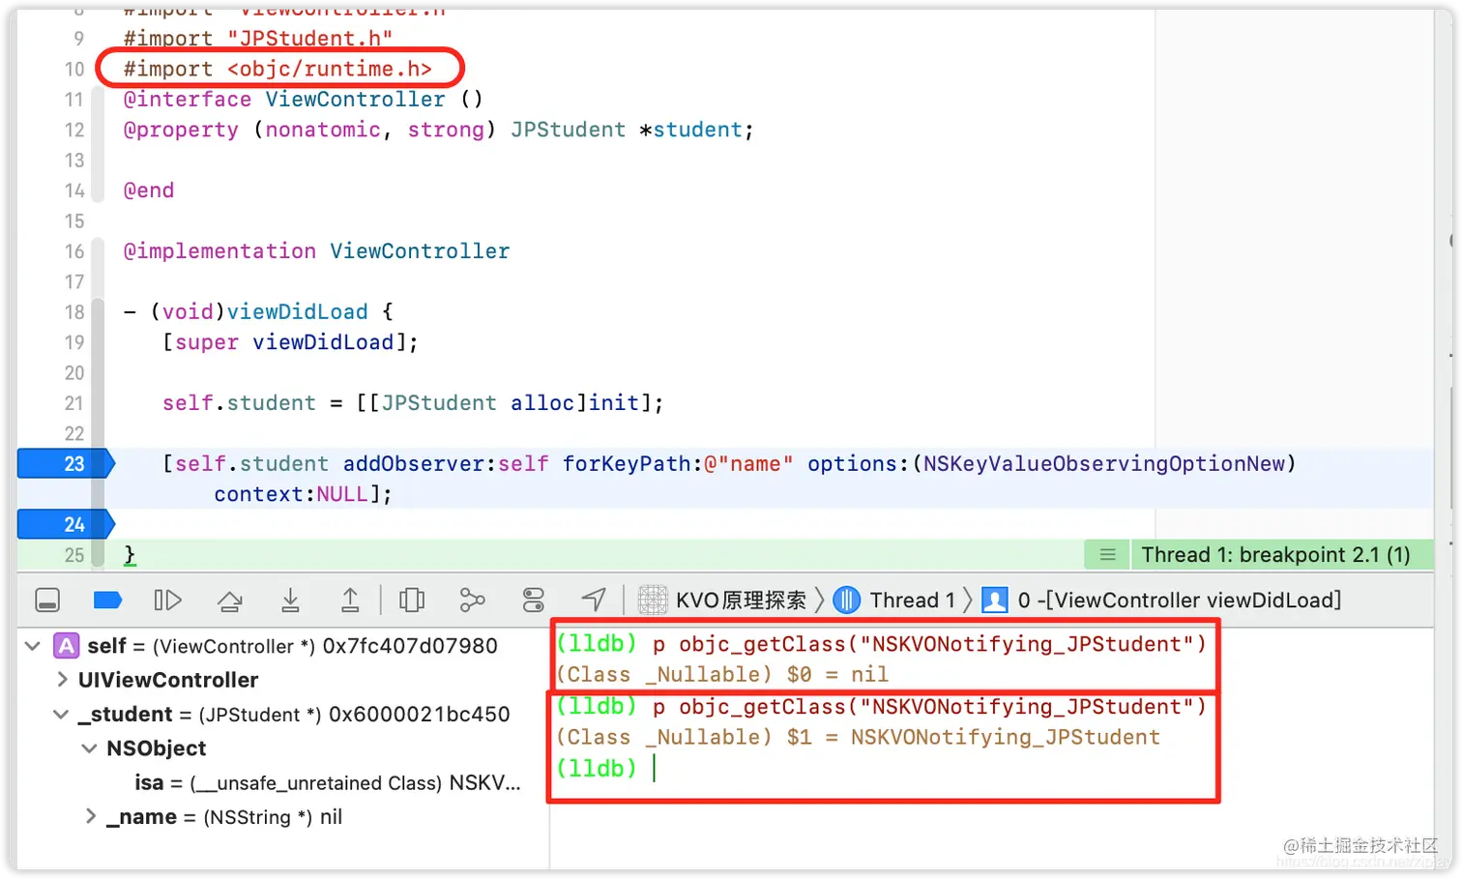Click the #import <objc/runtime.h> code line

pos(278,69)
